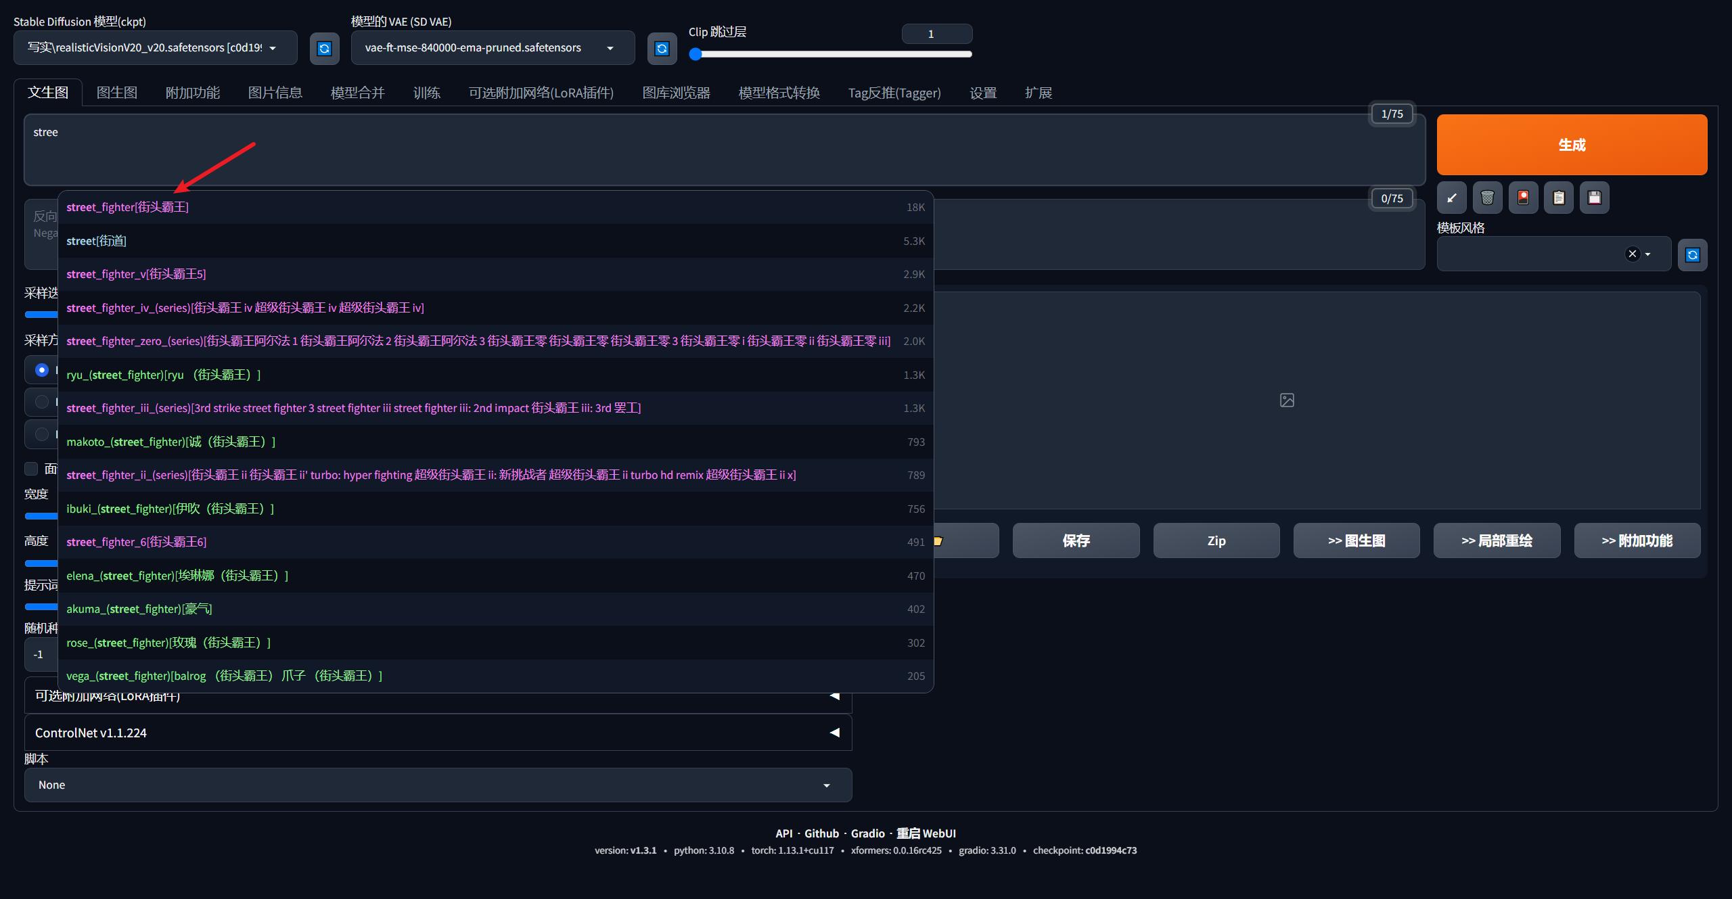Viewport: 1732px width, 899px height.
Task: Click the floppy disk save-style icon
Action: click(1595, 198)
